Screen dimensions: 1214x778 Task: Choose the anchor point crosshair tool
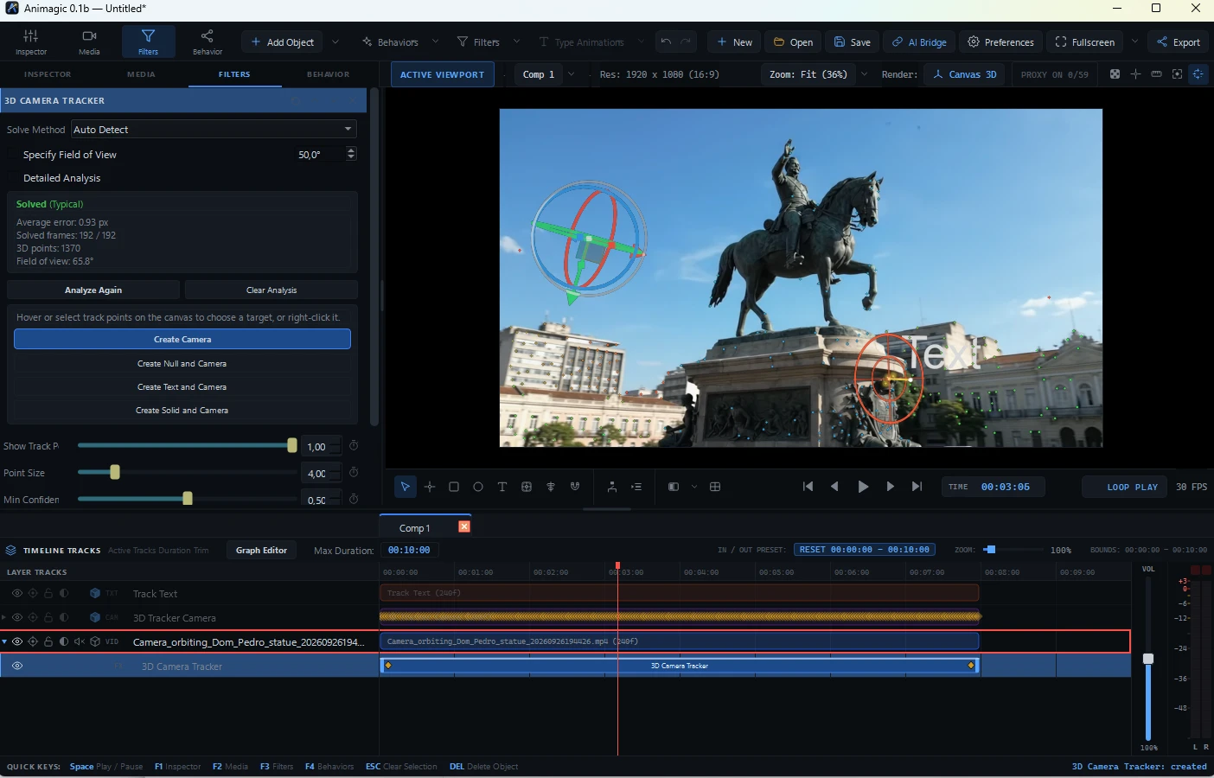430,487
